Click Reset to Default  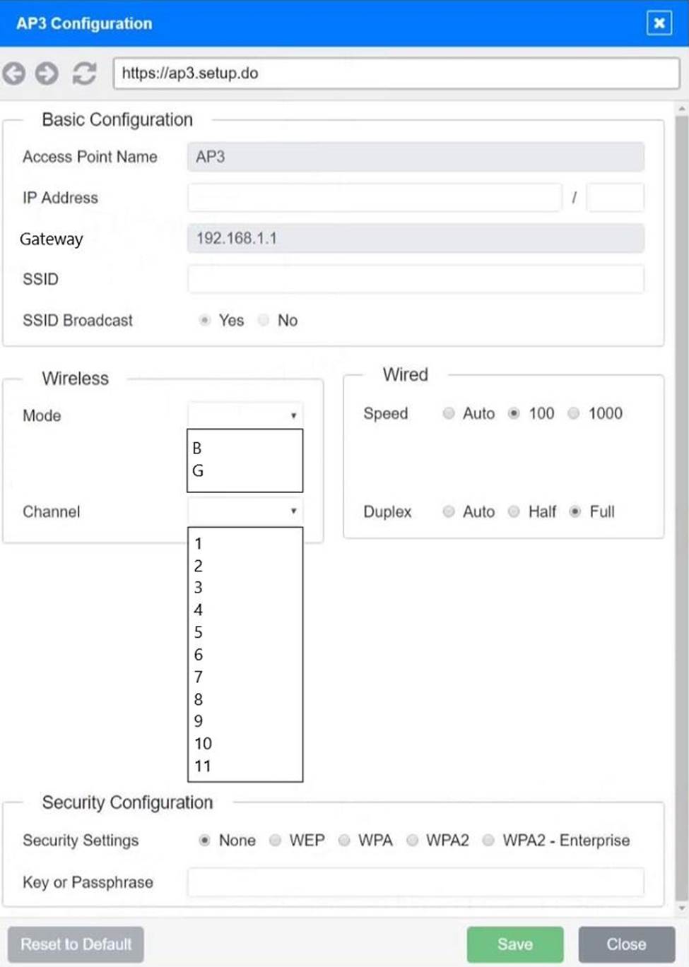click(75, 944)
